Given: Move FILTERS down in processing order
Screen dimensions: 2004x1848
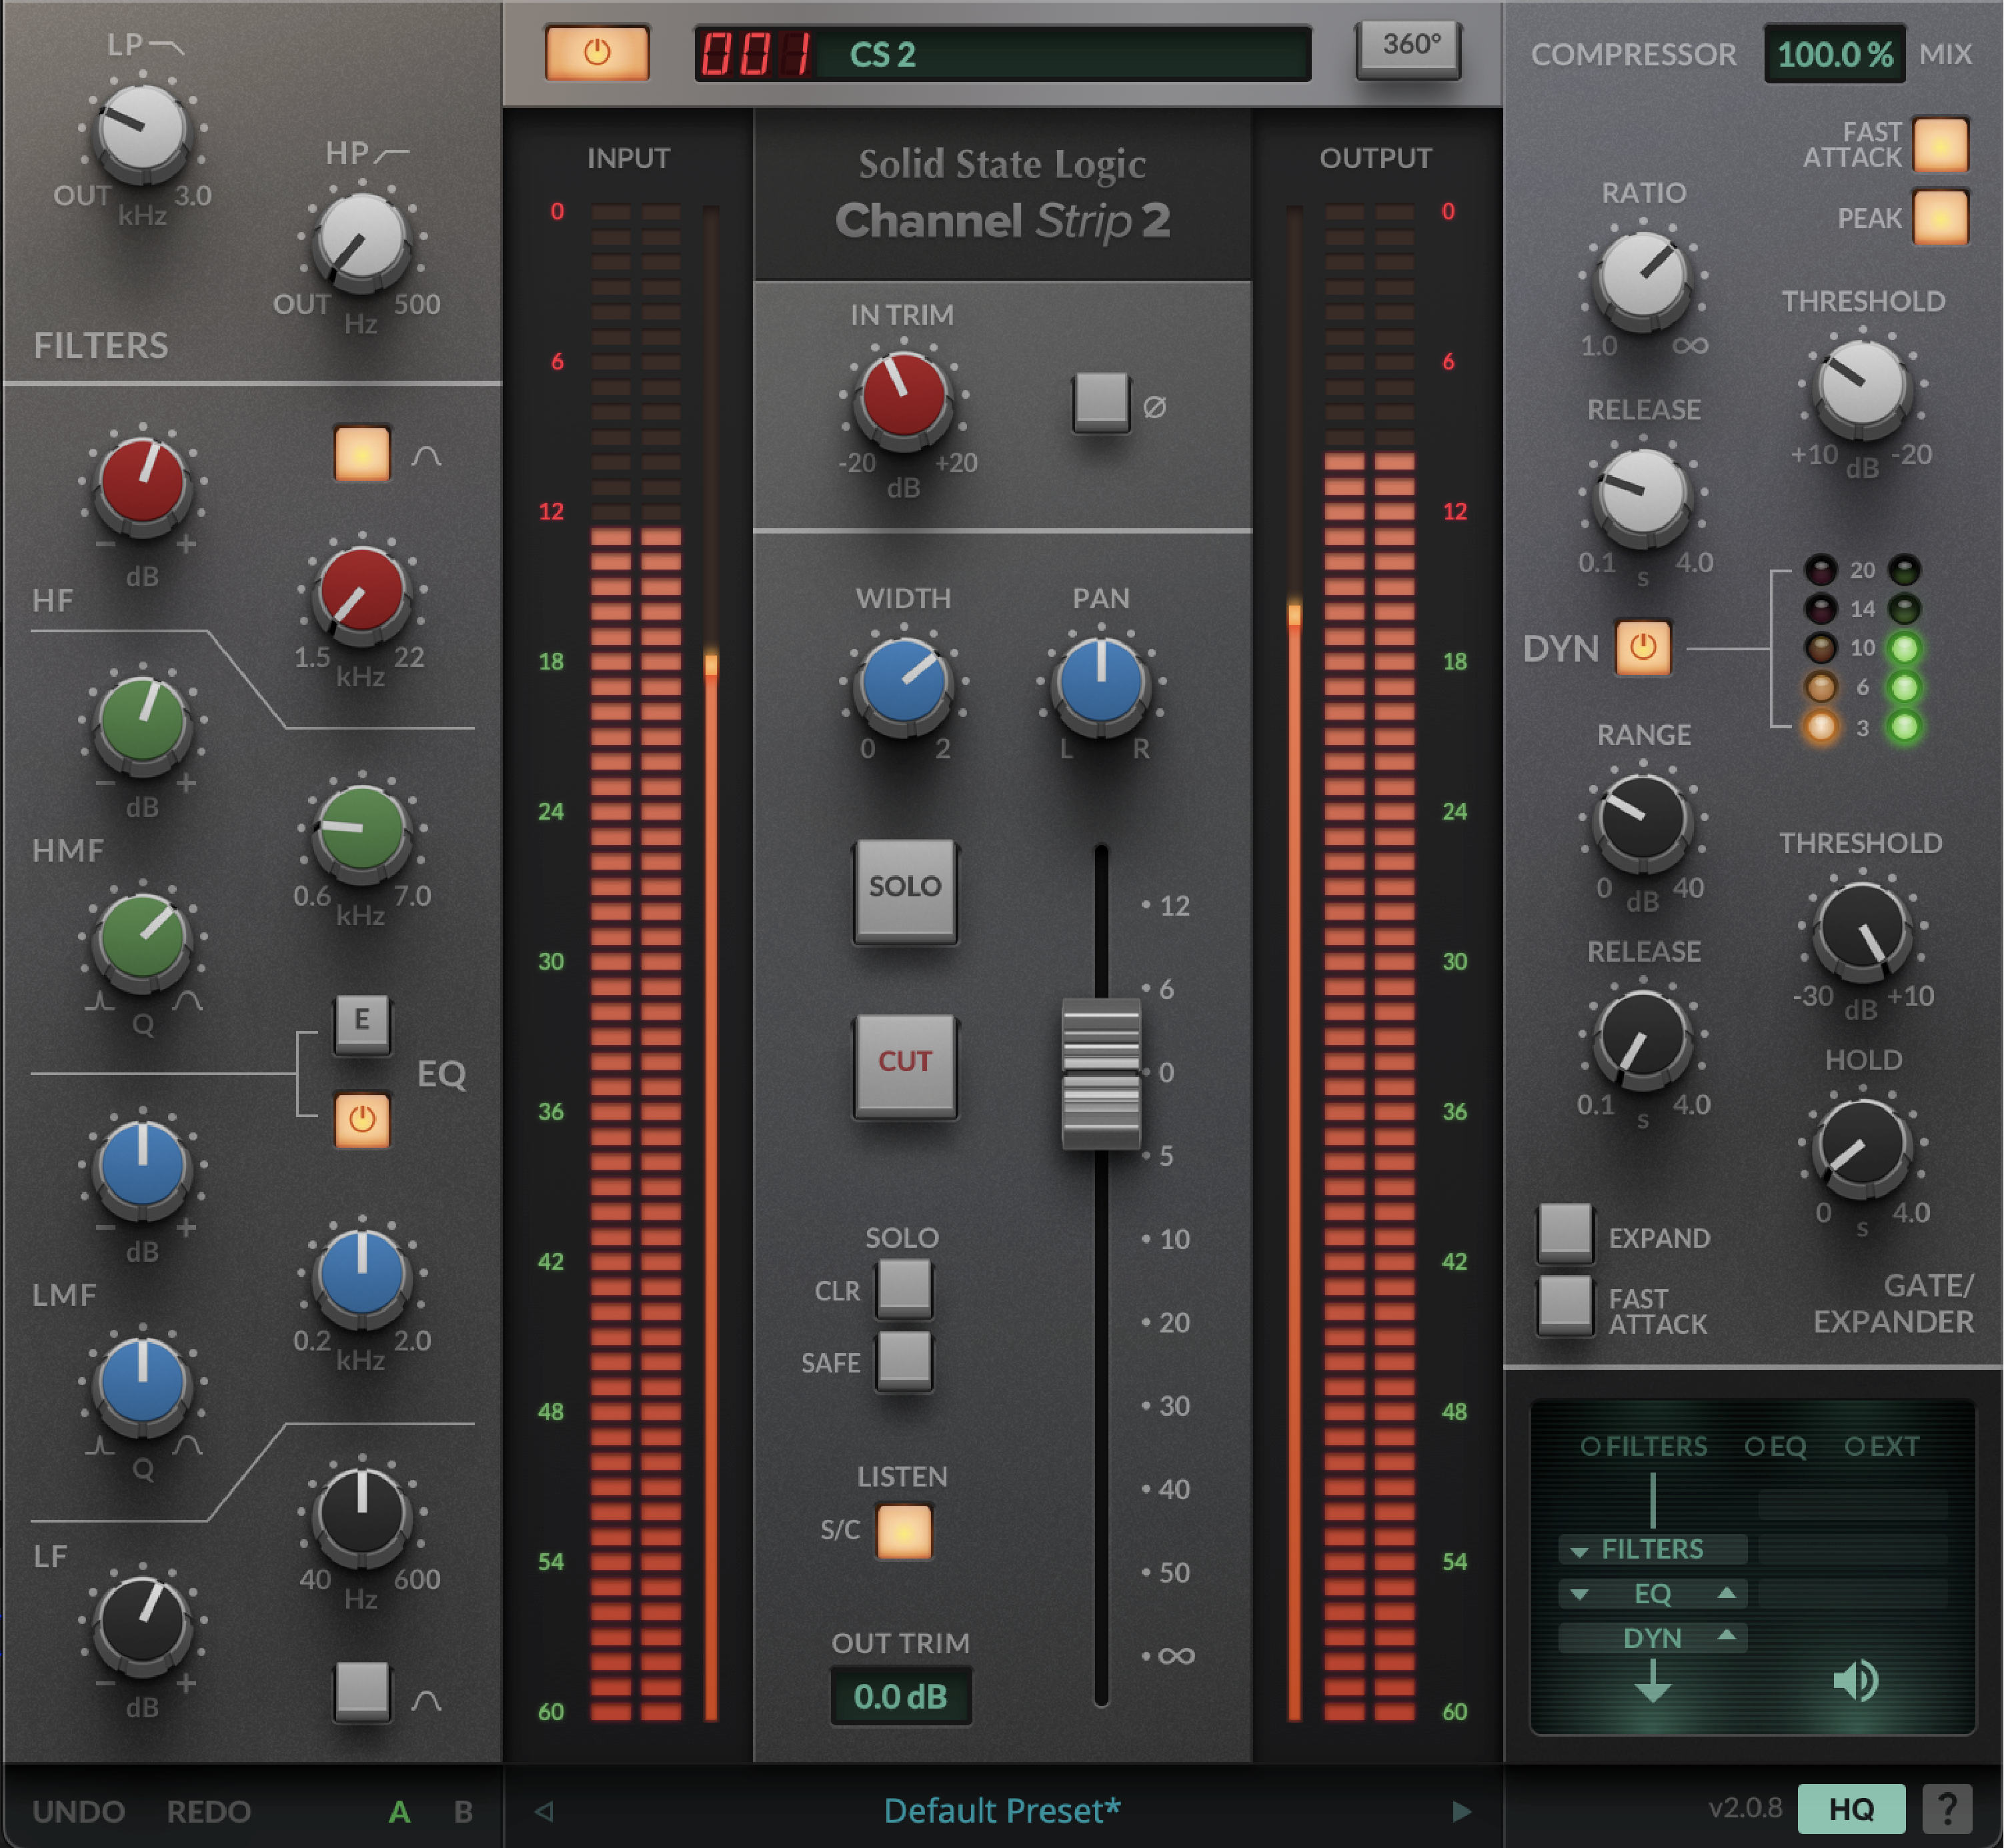Looking at the screenshot, I should pyautogui.click(x=1579, y=1551).
